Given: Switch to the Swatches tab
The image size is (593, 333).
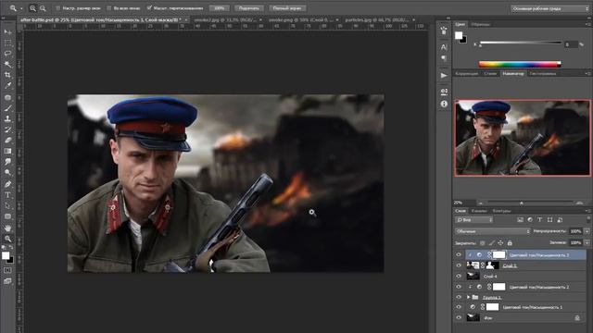Looking at the screenshot, I should pos(481,24).
